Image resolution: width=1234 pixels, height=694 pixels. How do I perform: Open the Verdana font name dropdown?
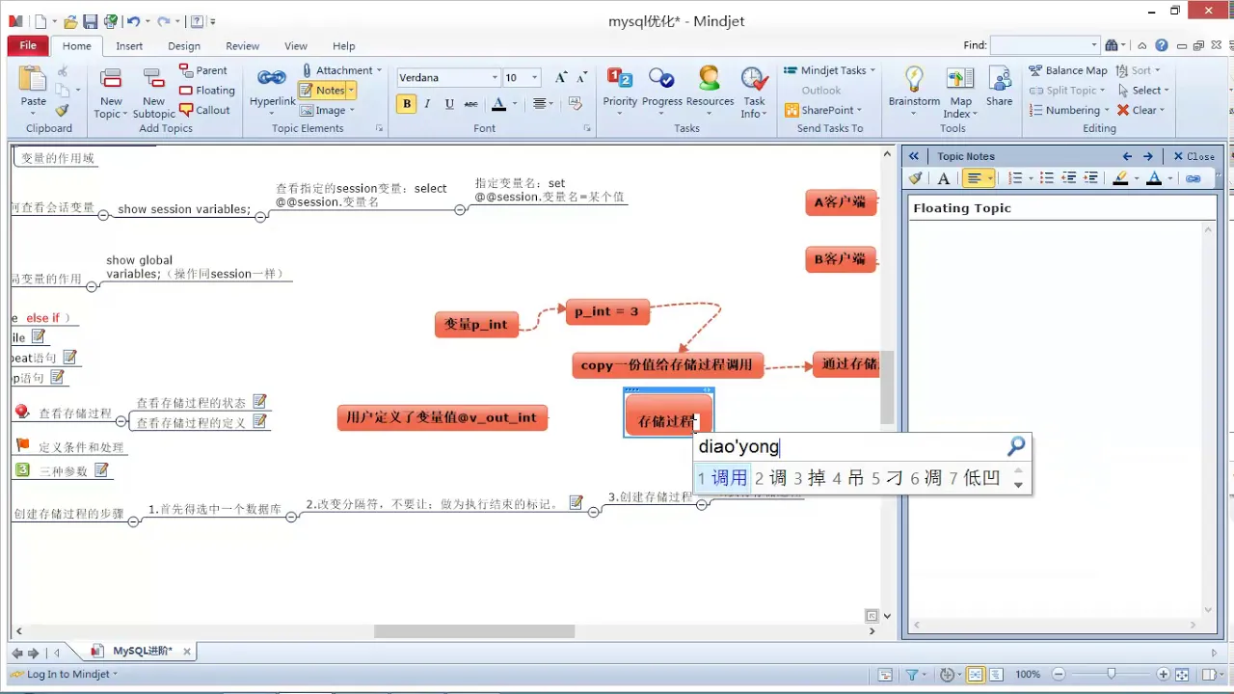(x=495, y=78)
